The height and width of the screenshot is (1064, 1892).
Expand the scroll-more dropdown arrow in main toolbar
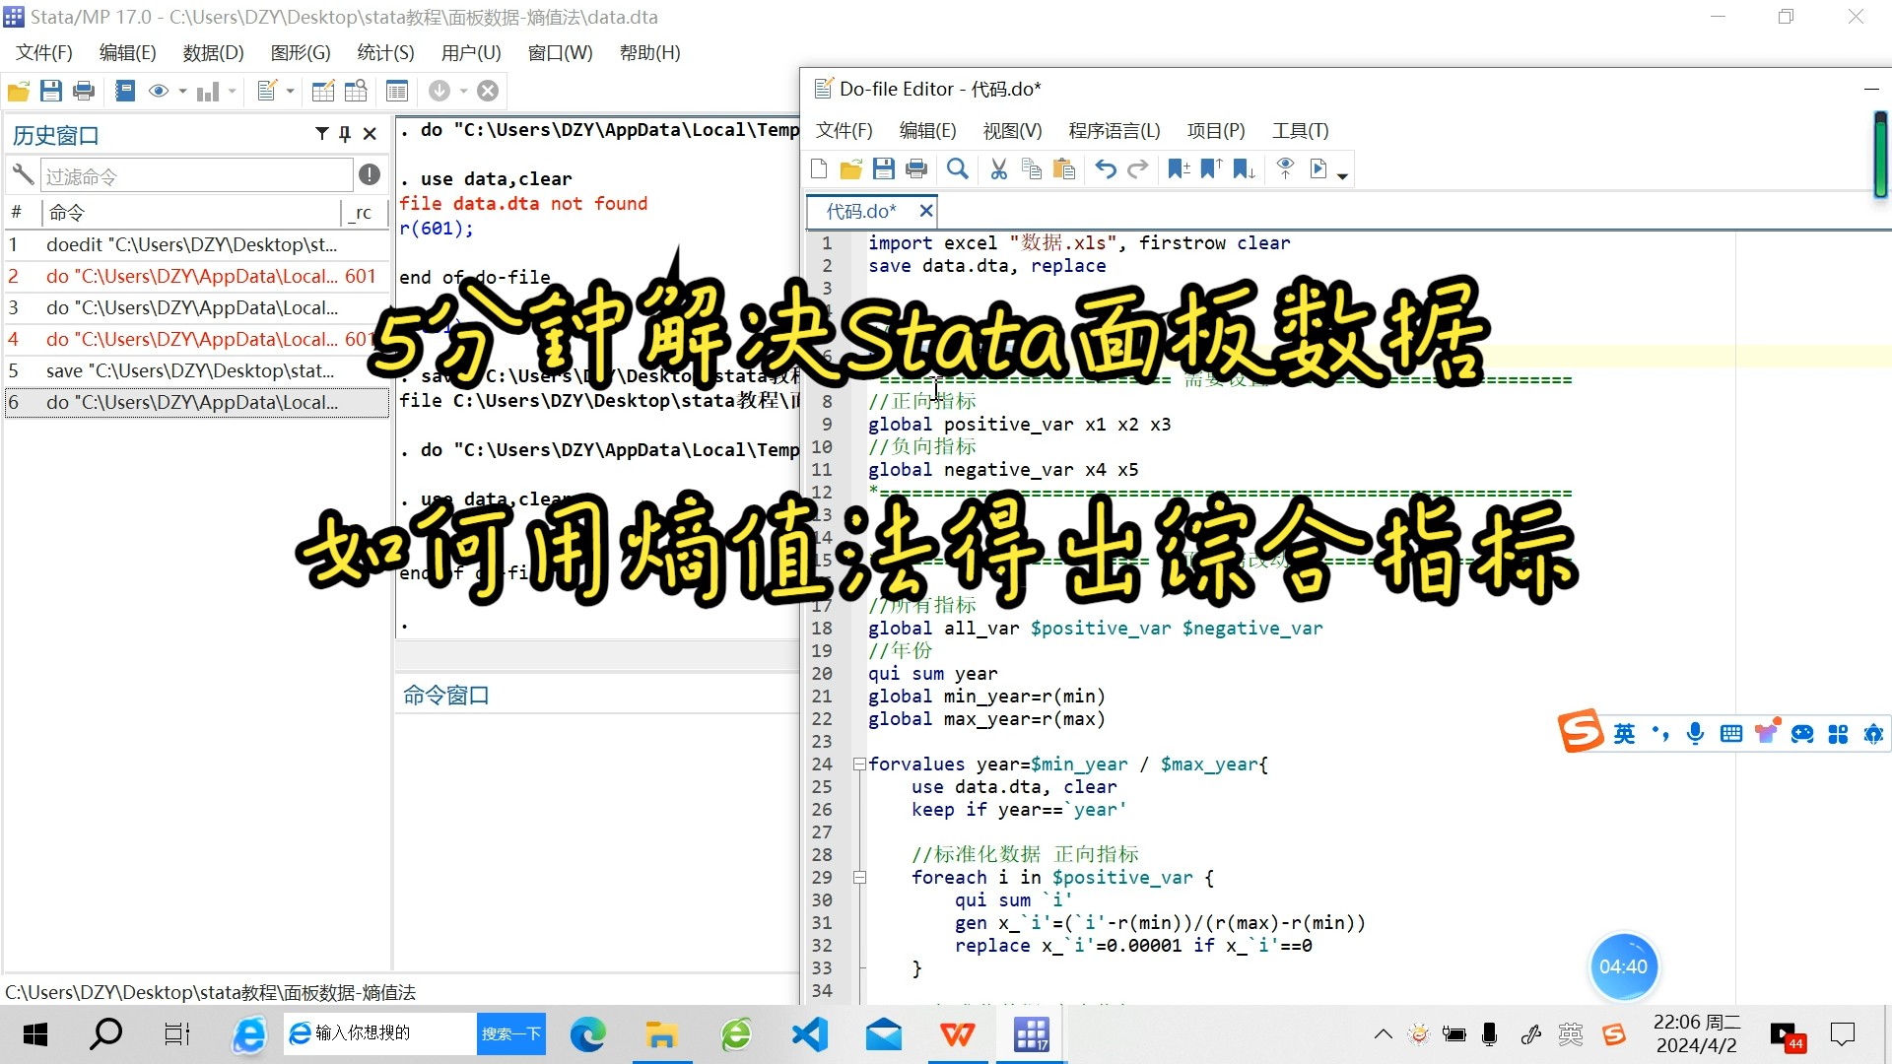(463, 92)
